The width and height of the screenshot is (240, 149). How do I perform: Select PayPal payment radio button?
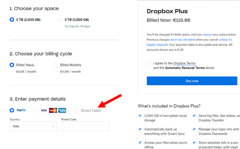click(x=12, y=110)
